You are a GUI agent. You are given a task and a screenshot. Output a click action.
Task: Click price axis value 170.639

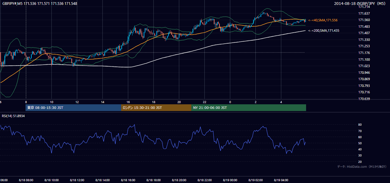click(x=364, y=99)
